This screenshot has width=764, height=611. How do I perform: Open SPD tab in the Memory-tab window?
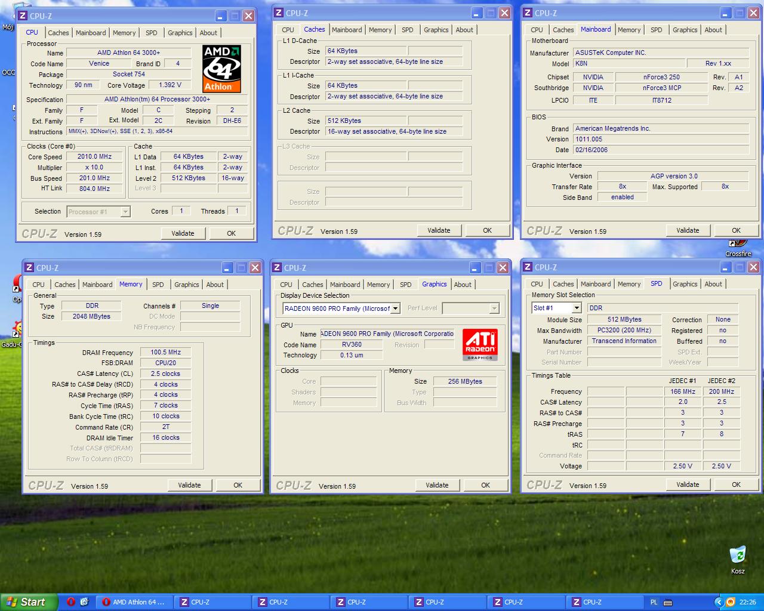point(158,285)
